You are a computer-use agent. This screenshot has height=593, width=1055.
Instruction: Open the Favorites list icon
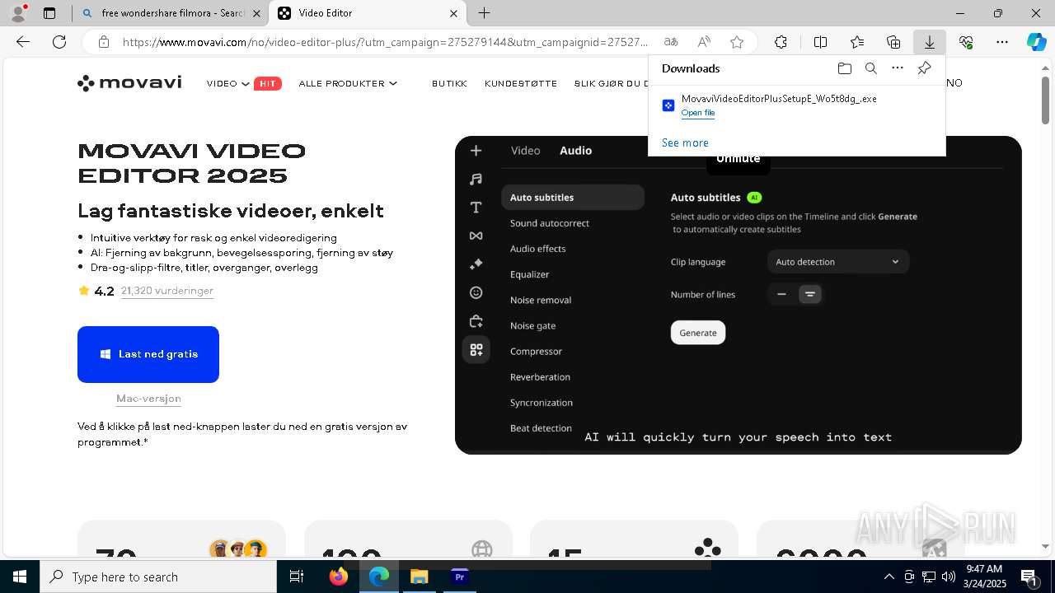857,42
